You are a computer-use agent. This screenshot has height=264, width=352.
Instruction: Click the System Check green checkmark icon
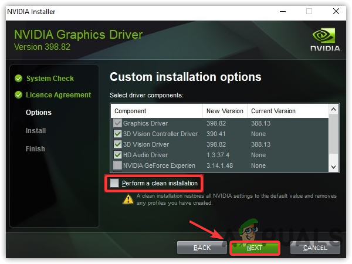tap(18, 79)
